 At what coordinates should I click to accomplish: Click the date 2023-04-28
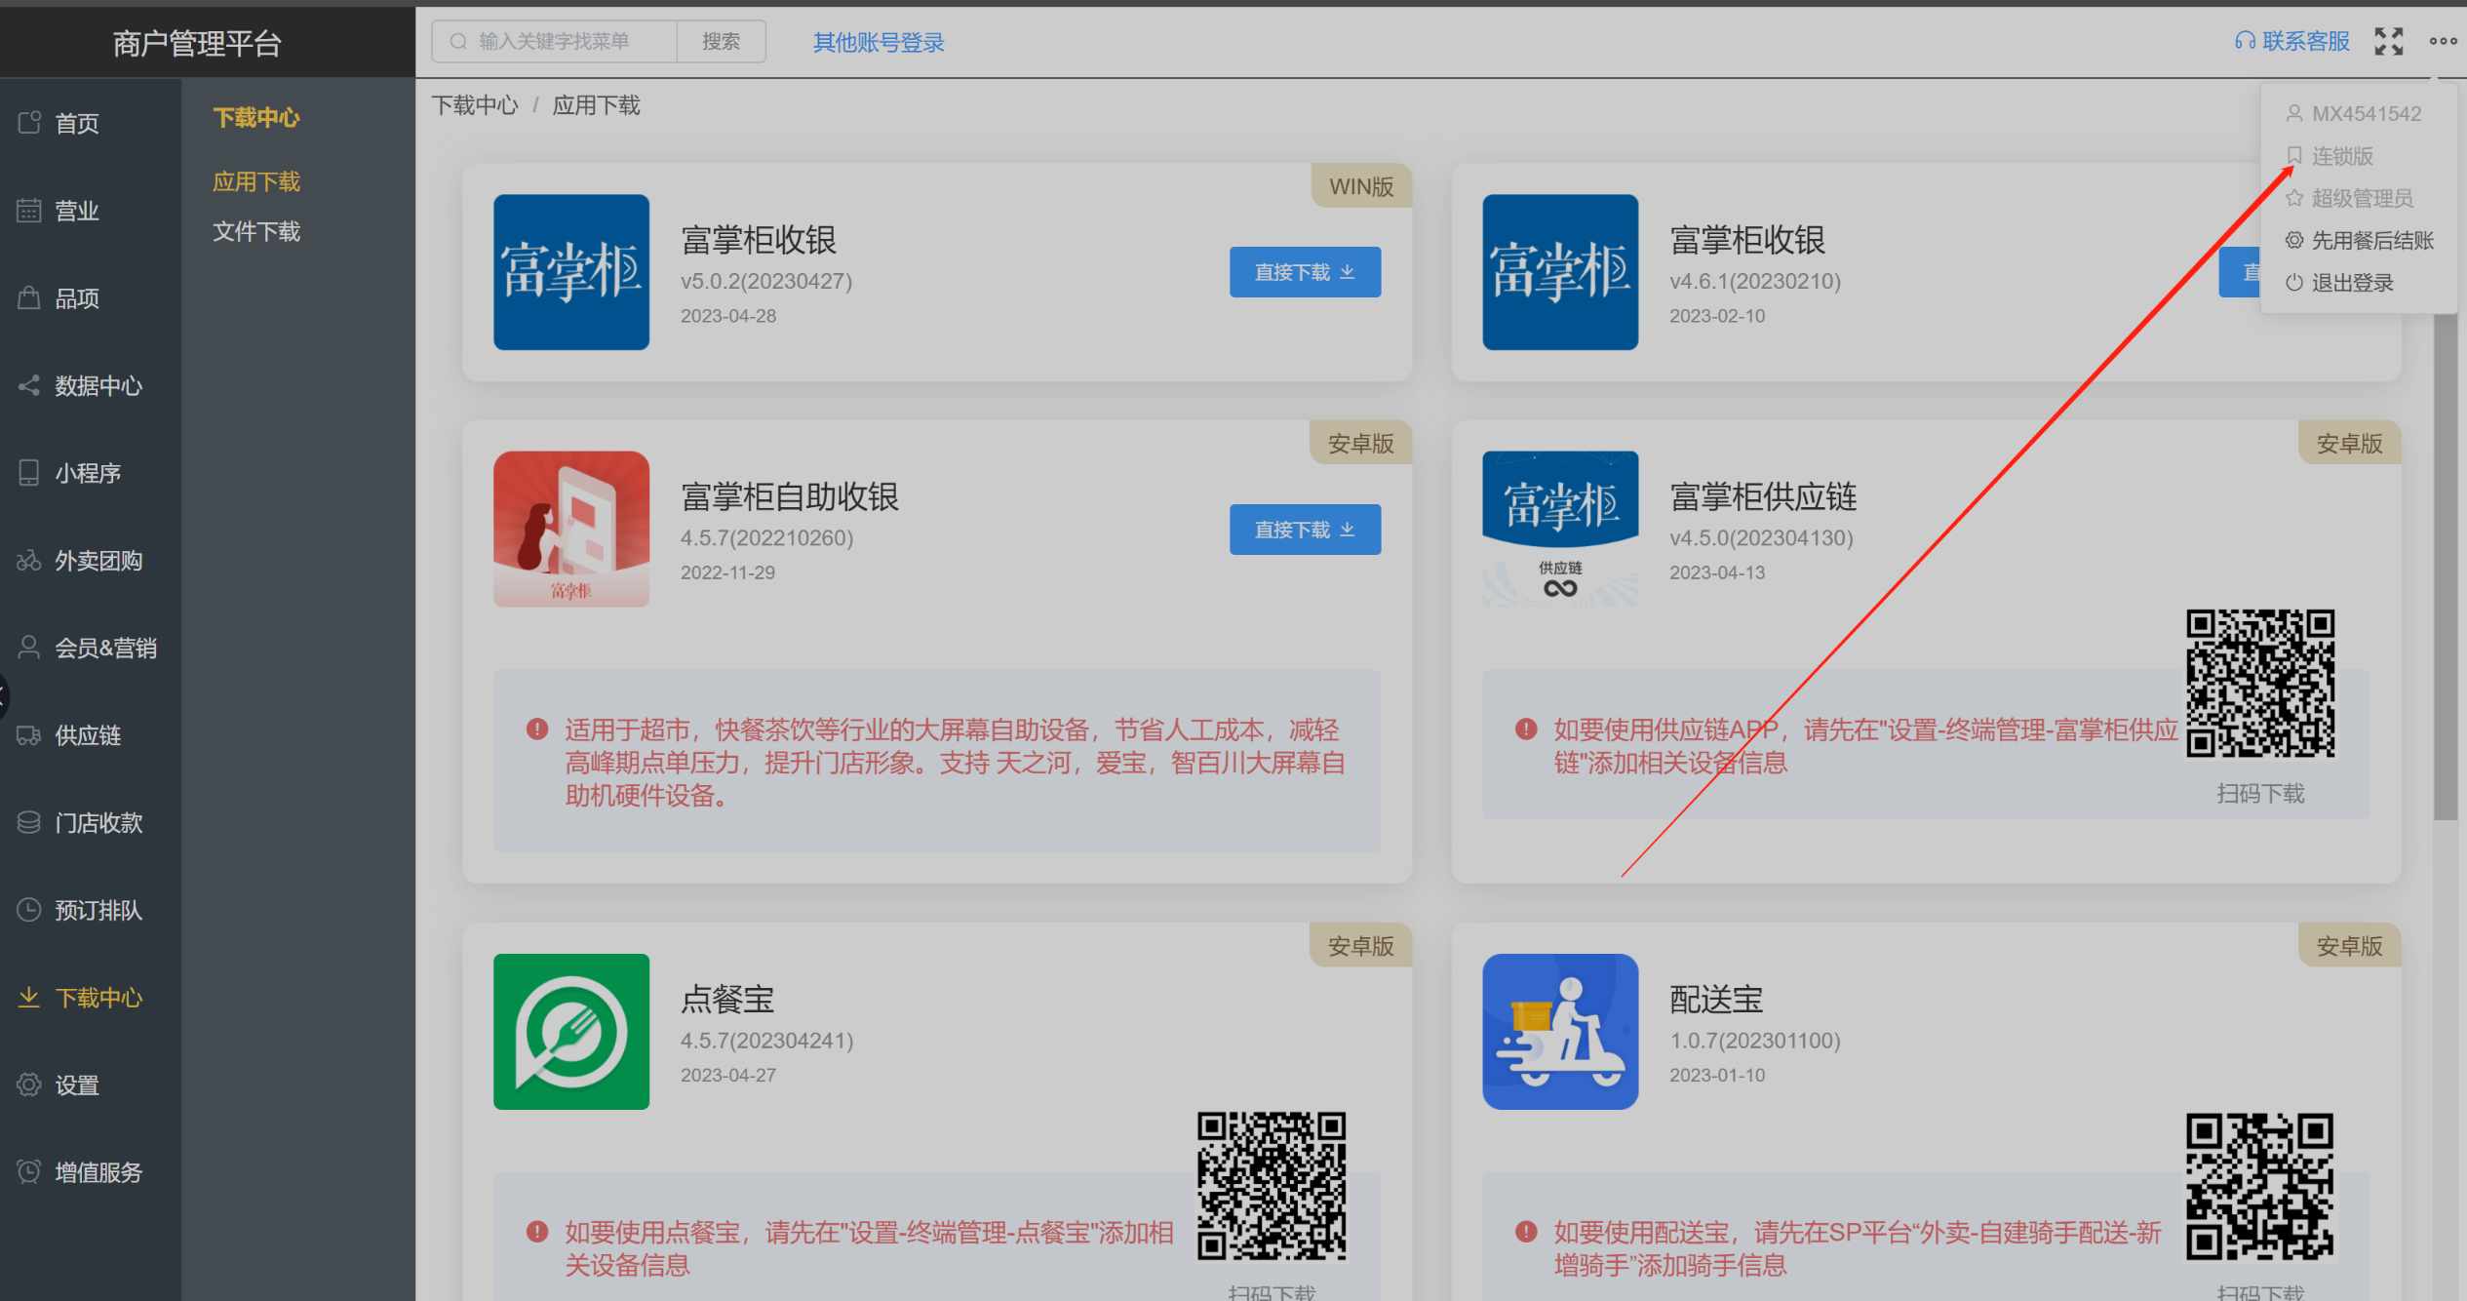728,316
